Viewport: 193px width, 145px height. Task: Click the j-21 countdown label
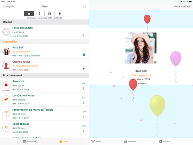point(84,98)
